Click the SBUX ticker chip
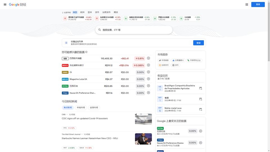This screenshot has width=270, height=152. pyautogui.click(x=85, y=148)
